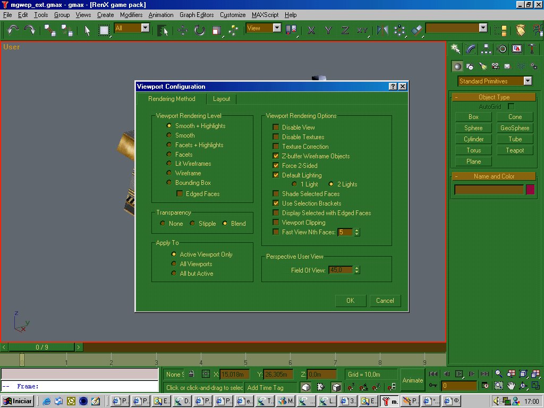544x408 pixels.
Task: Click the Mirror Selected Objects icon
Action: [x=382, y=30]
